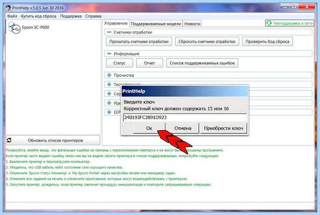Image resolution: width=320 pixels, height=215 pixels.
Task: Expand the section starting with Сер
Action: (109, 94)
